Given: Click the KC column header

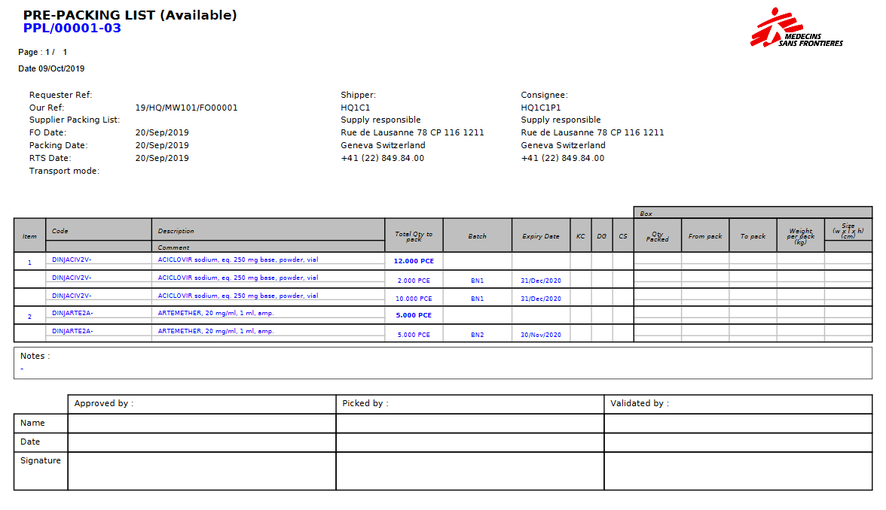Looking at the screenshot, I should coord(580,236).
